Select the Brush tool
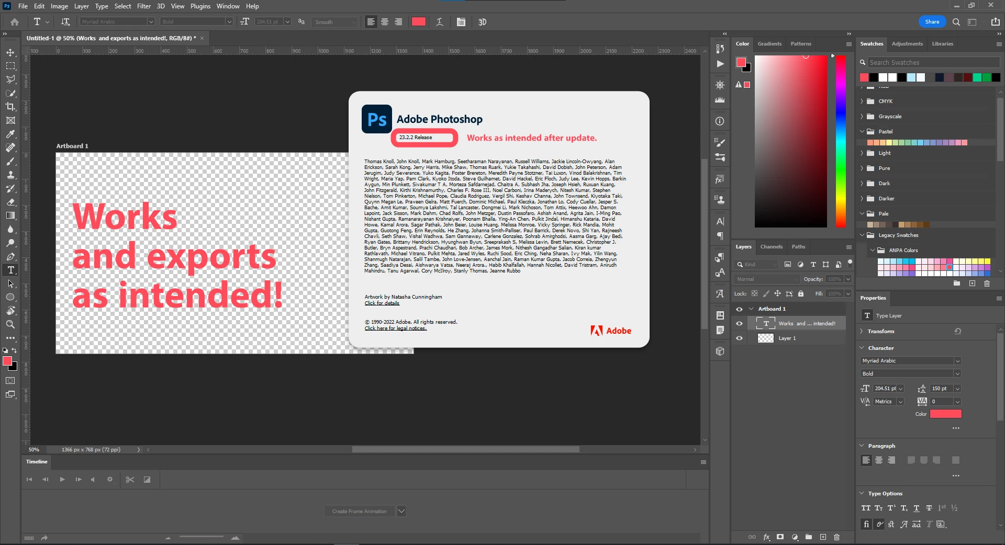The height and width of the screenshot is (545, 1005). (x=10, y=161)
